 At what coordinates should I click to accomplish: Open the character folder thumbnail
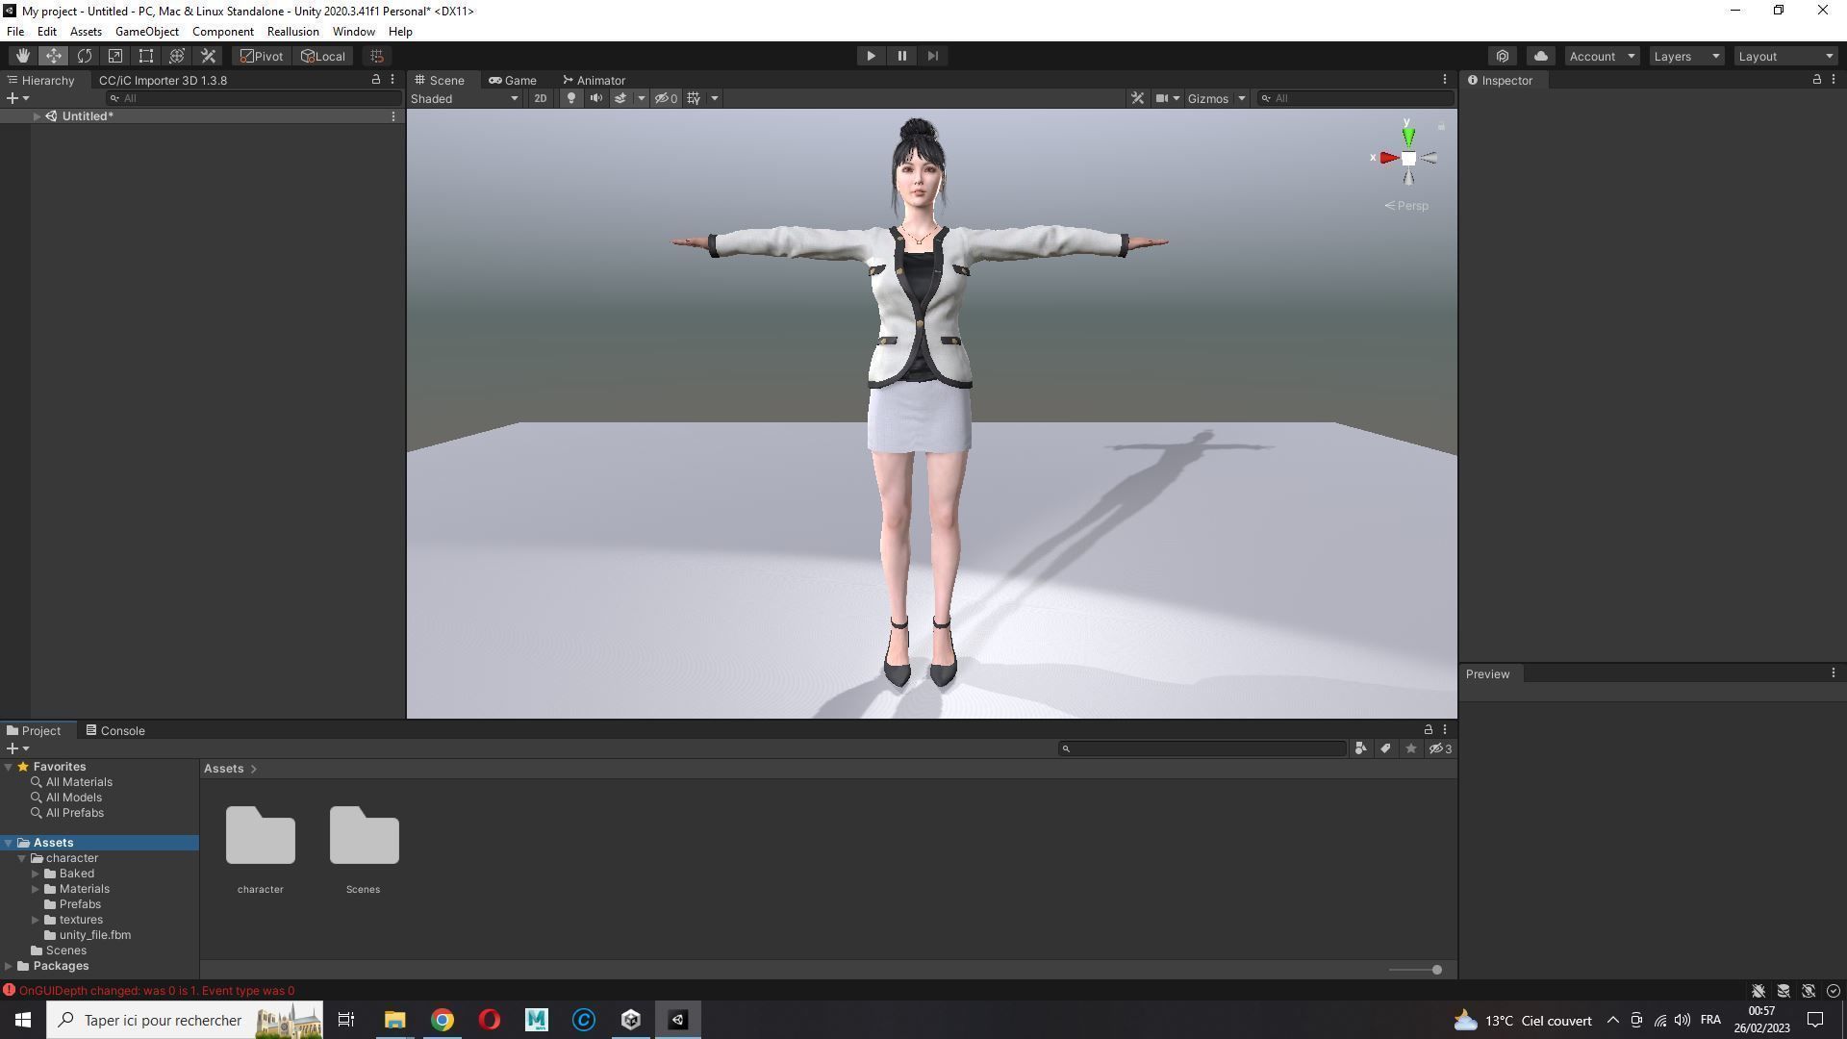click(261, 836)
